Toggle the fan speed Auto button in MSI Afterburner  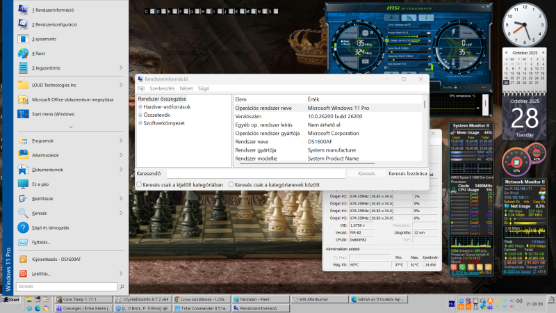431,67
